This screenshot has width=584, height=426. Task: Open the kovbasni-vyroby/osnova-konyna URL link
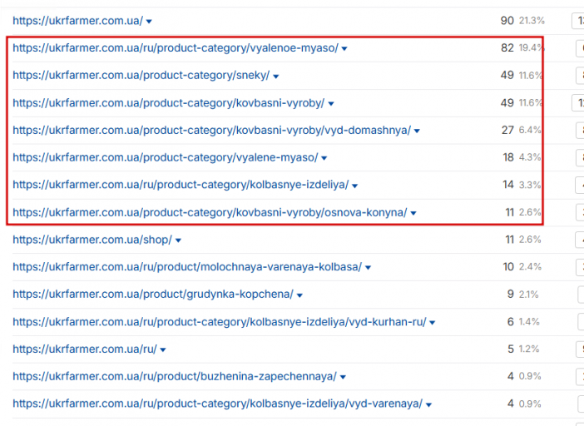pyautogui.click(x=210, y=213)
